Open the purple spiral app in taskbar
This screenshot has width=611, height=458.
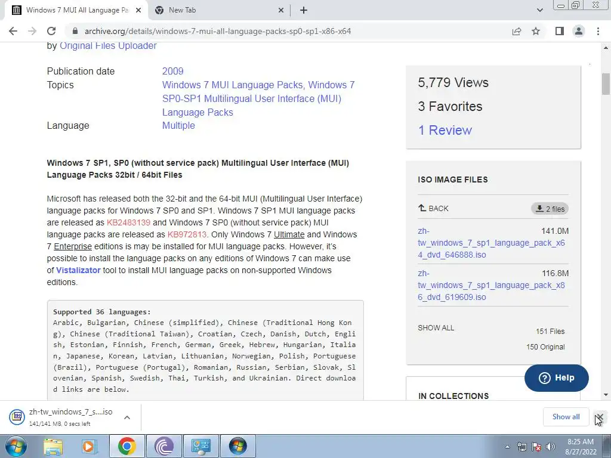163,446
